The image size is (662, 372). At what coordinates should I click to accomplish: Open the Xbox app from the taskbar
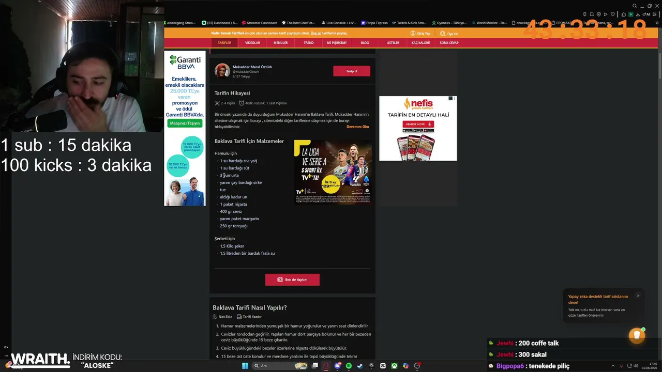394,366
